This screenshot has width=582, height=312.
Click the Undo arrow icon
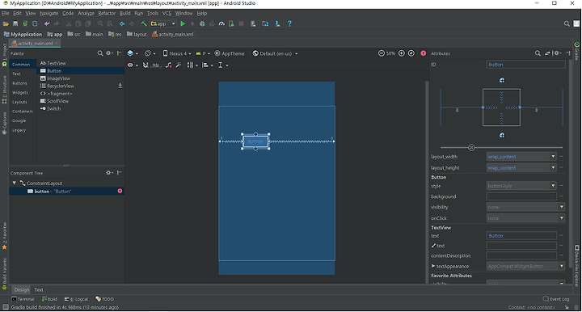click(47, 23)
